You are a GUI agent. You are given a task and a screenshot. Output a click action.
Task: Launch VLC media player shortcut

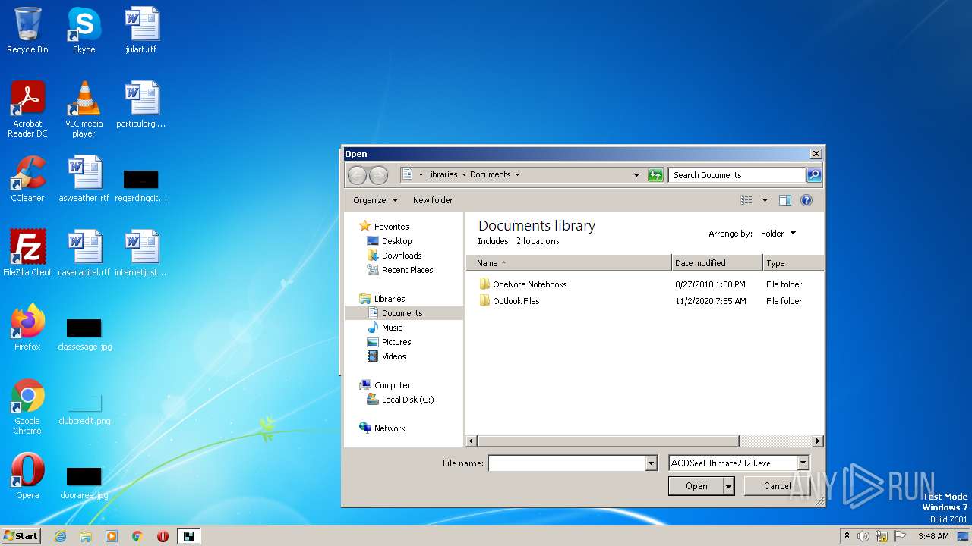tap(84, 109)
